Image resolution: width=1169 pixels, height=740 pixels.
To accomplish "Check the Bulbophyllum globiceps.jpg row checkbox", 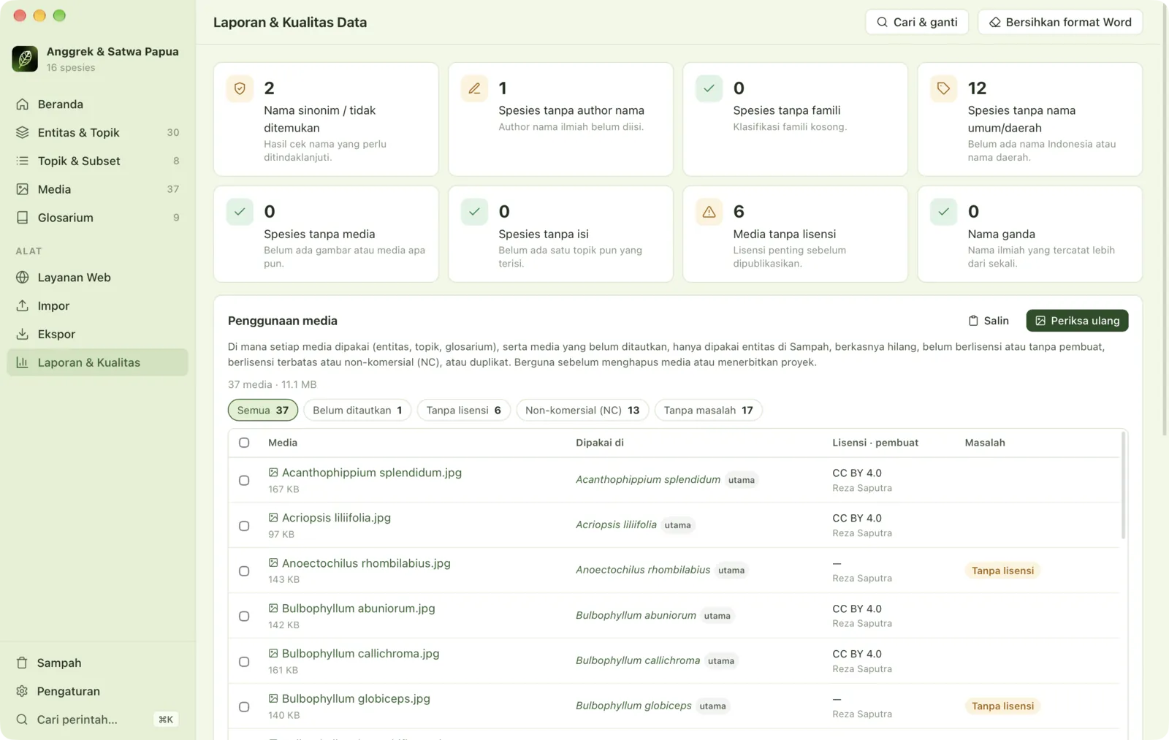I will click(x=244, y=707).
